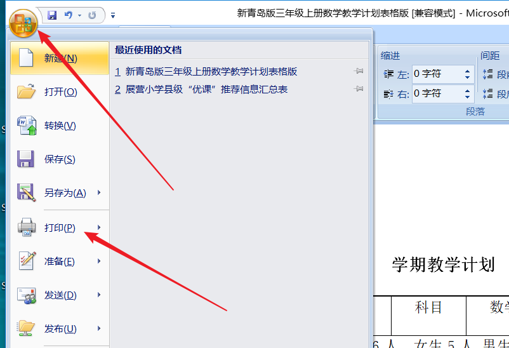Pin the 展营小学县级 recent document
This screenshot has height=348, width=509.
[359, 89]
